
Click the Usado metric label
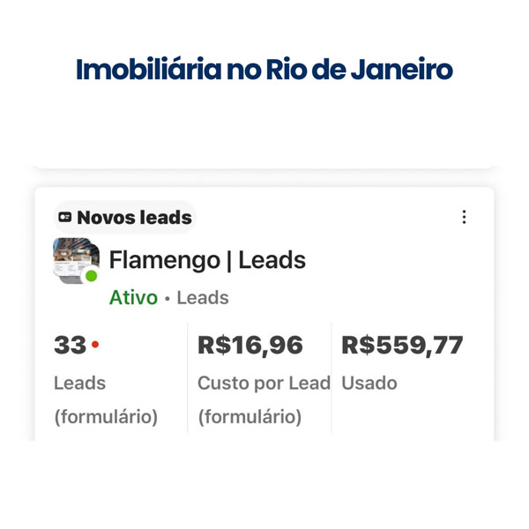tap(369, 384)
